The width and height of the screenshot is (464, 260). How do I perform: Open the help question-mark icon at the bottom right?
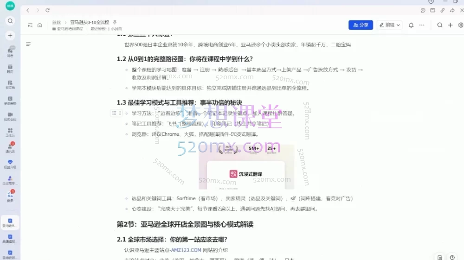pos(452,257)
